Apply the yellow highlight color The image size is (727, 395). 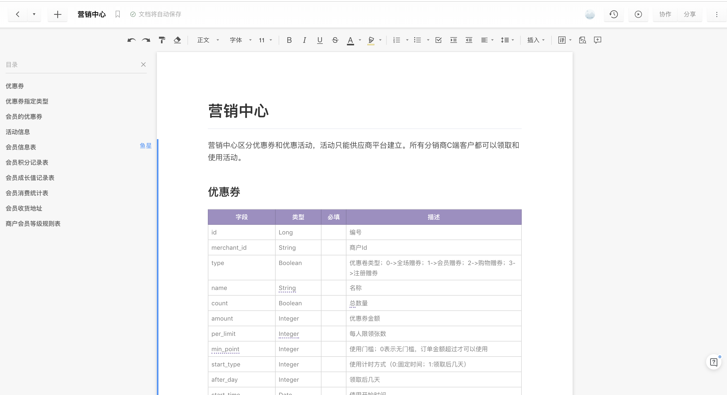point(371,40)
